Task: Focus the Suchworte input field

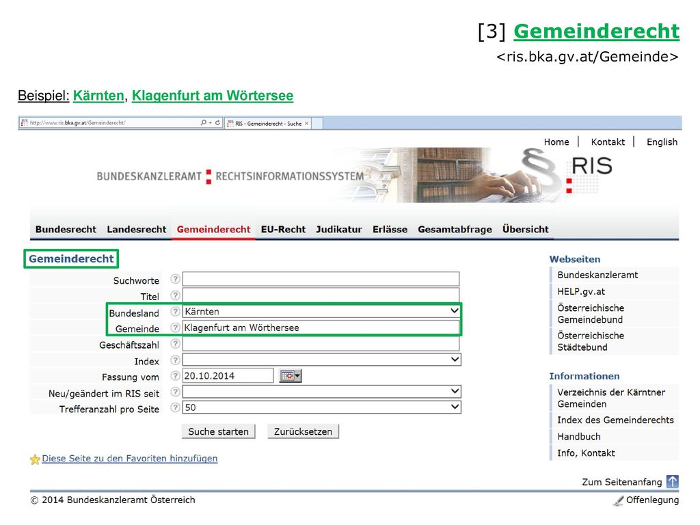Action: (x=321, y=279)
